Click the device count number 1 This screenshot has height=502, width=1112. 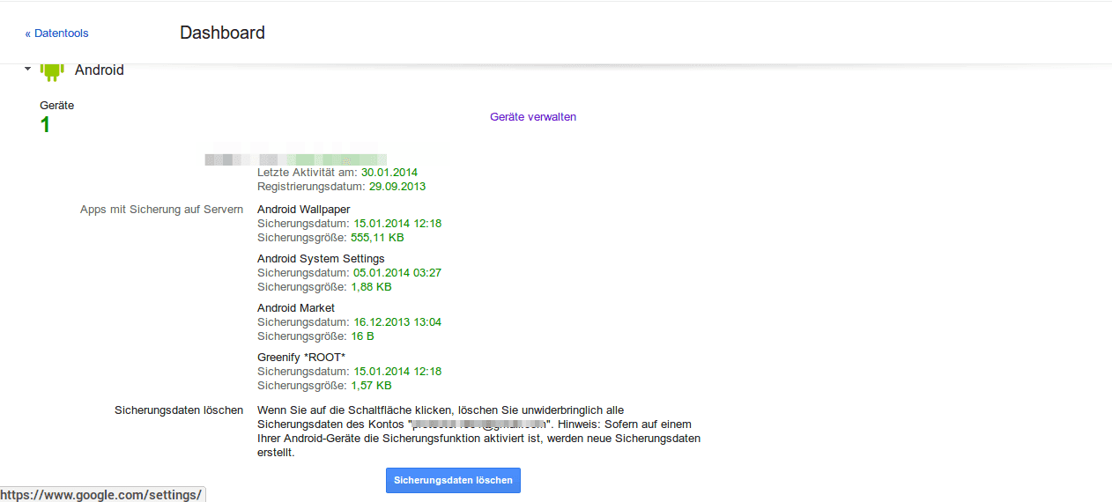(x=45, y=125)
